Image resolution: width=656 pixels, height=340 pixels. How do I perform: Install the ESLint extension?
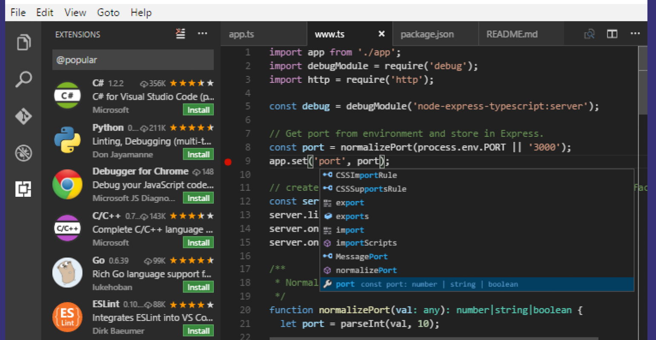click(x=199, y=331)
